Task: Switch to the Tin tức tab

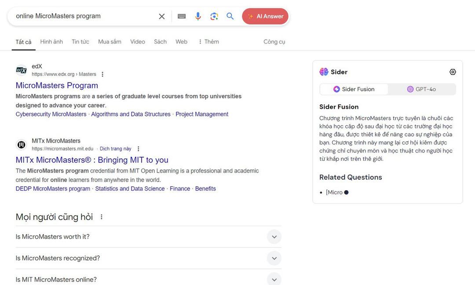Action: pos(80,42)
